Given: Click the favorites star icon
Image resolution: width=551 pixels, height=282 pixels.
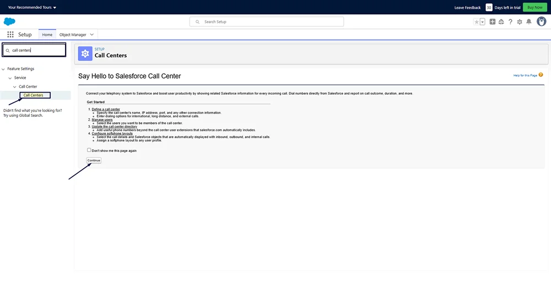Looking at the screenshot, I should 477,22.
